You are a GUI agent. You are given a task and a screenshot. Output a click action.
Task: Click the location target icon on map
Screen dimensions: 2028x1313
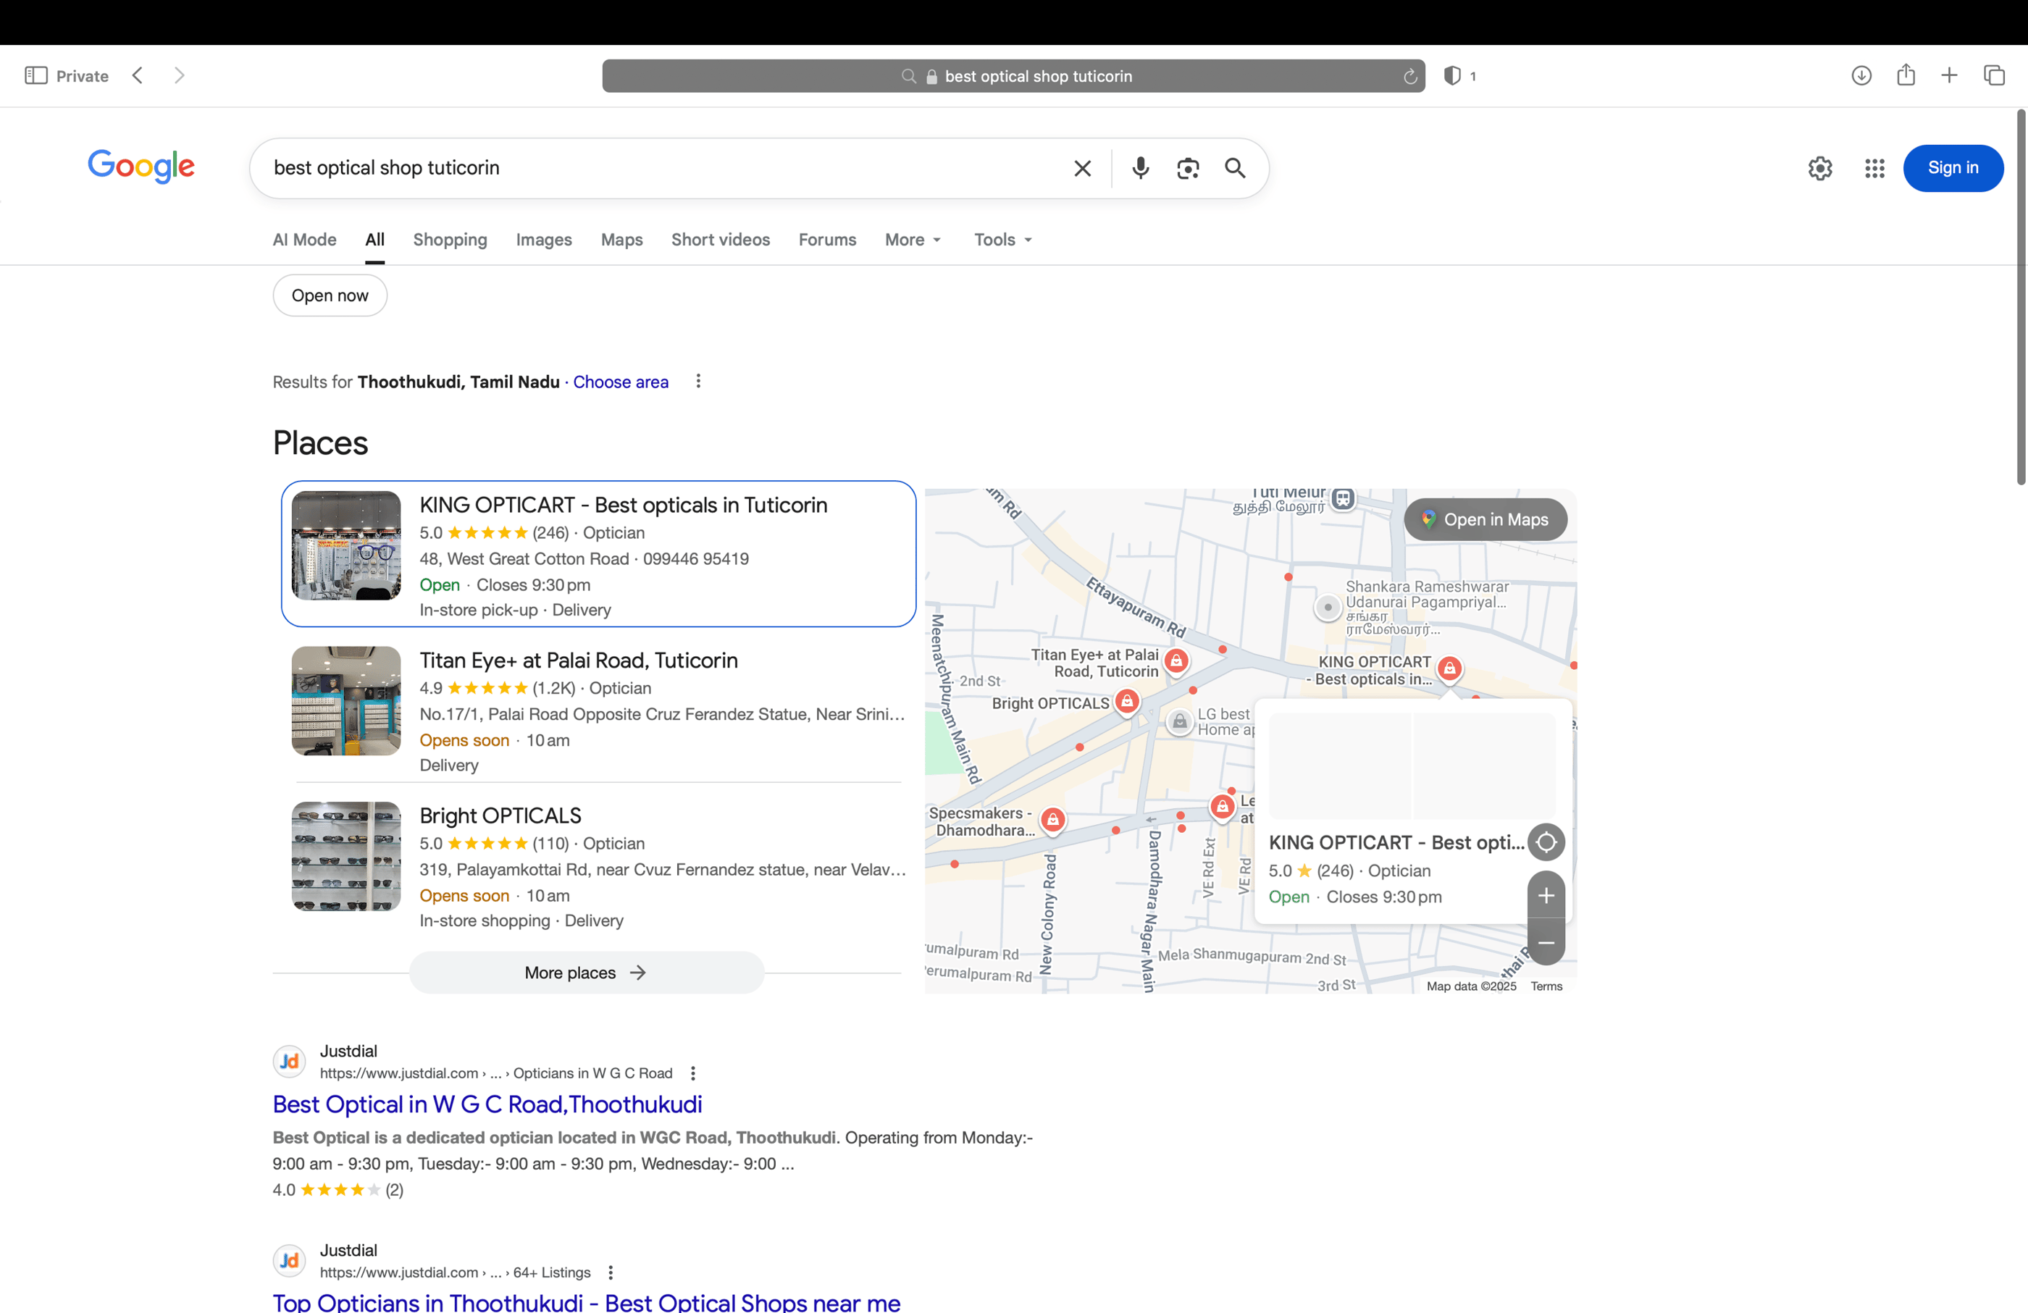pos(1546,842)
